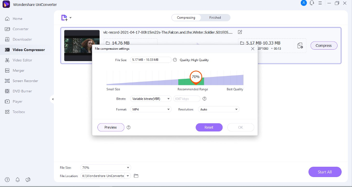Click the File Size field in dialog

point(151,60)
